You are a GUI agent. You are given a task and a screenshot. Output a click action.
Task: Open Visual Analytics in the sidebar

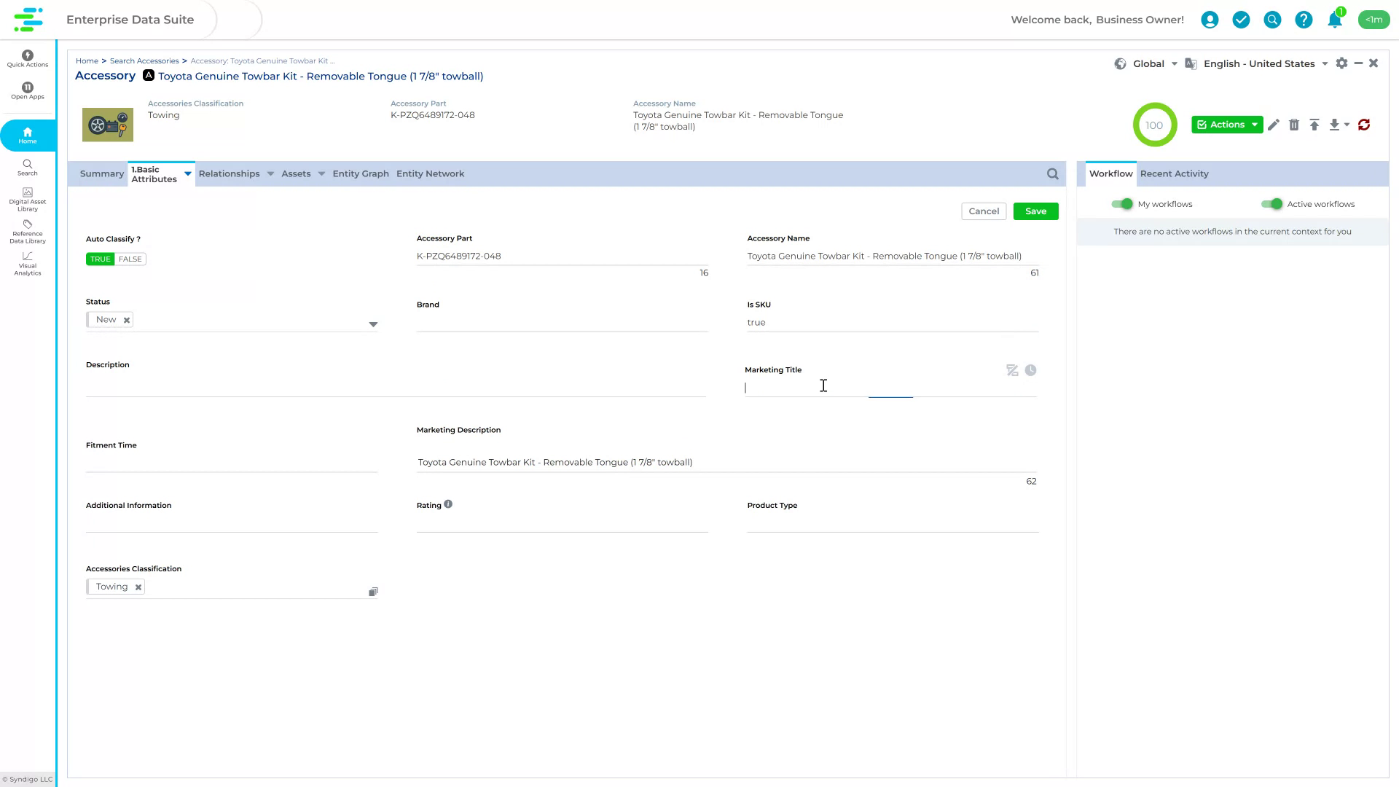(27, 264)
